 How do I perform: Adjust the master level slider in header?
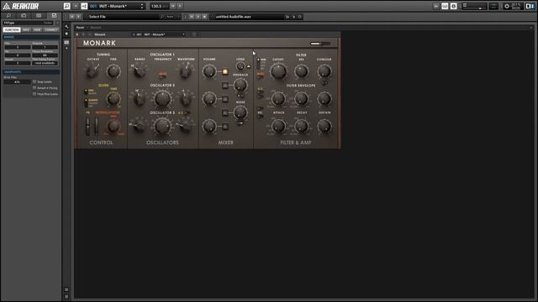coord(474,6)
